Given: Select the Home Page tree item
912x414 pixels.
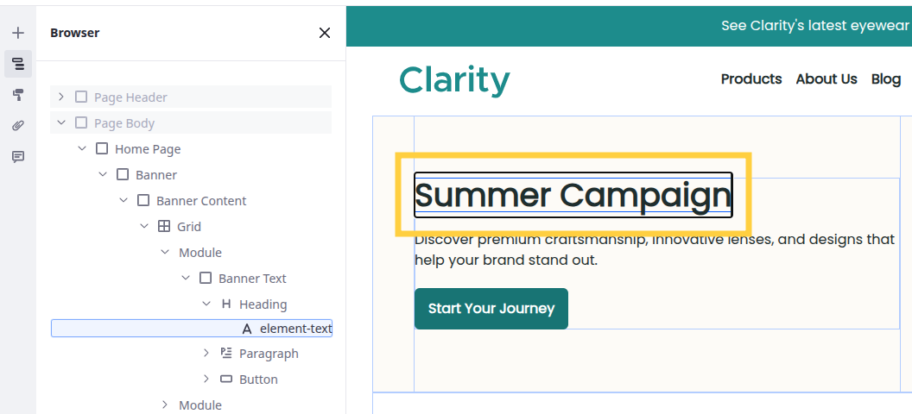Looking at the screenshot, I should tap(148, 149).
